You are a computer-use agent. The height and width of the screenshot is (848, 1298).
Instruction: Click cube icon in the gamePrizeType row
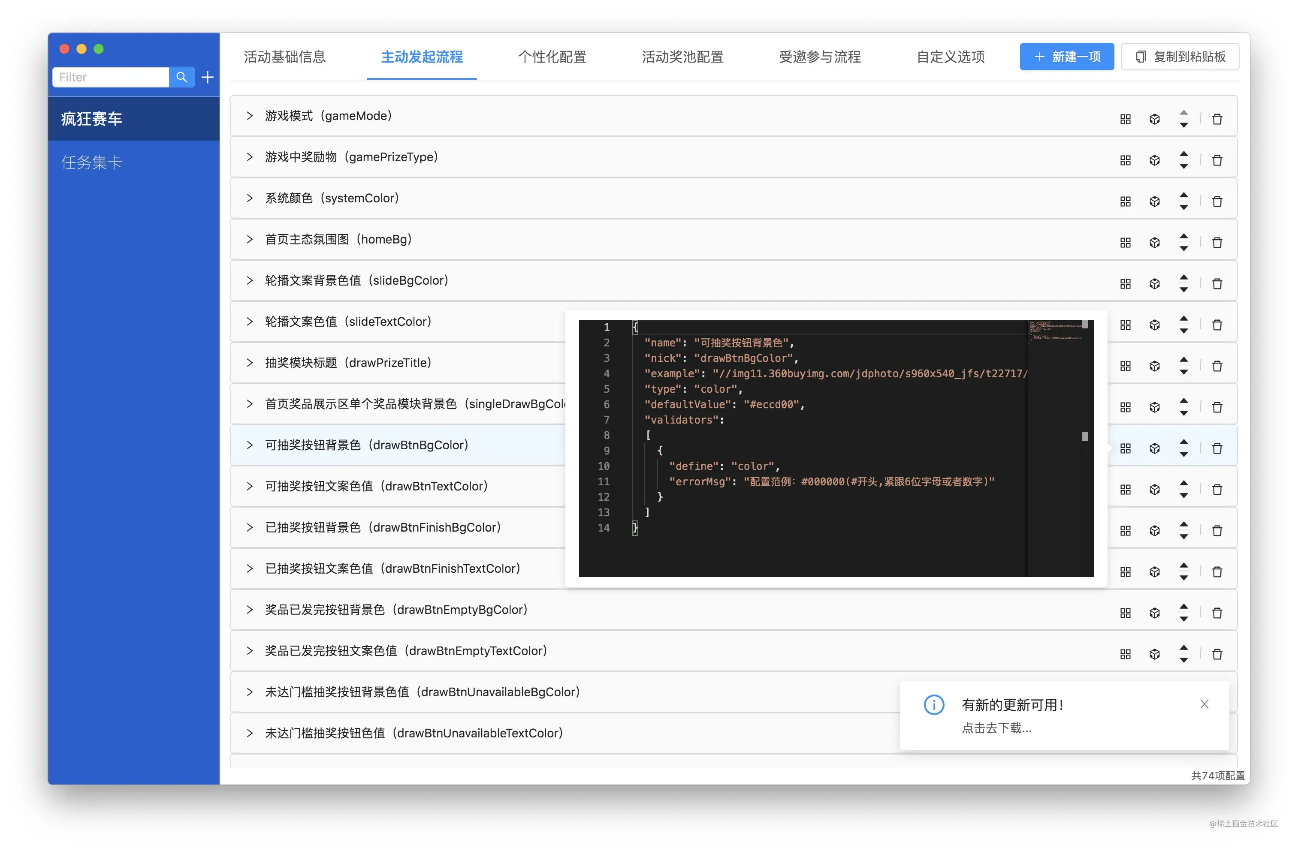(1155, 160)
